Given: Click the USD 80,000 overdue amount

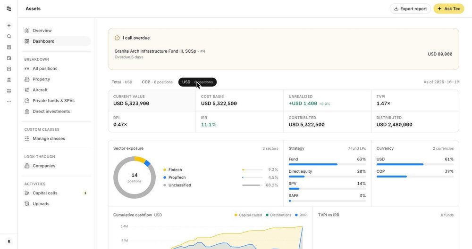Looking at the screenshot, I should (x=440, y=54).
